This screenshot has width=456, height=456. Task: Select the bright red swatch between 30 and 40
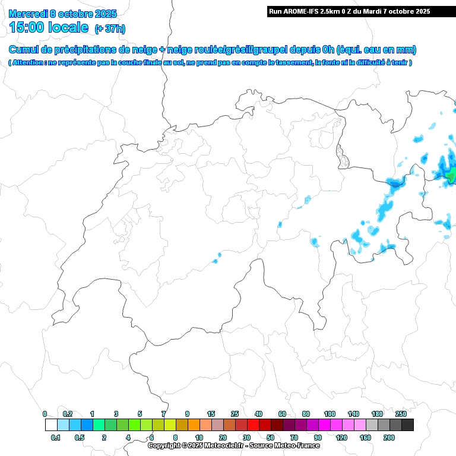click(253, 425)
